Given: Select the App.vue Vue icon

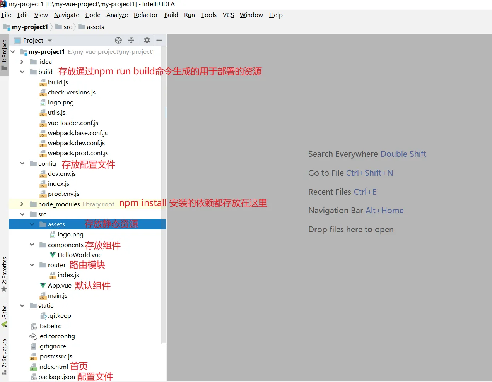Looking at the screenshot, I should coord(43,285).
